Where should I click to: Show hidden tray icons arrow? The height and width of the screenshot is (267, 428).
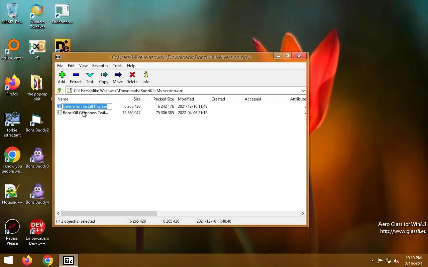click(372, 261)
